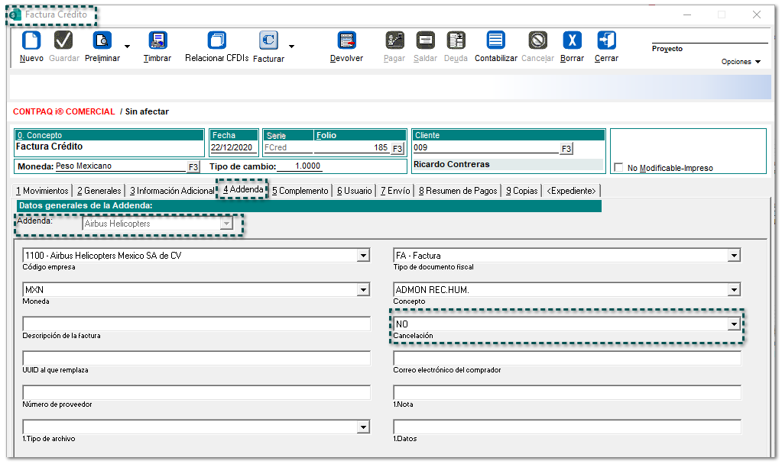Click the Cerrar exit icon
The height and width of the screenshot is (464, 782).
click(606, 41)
